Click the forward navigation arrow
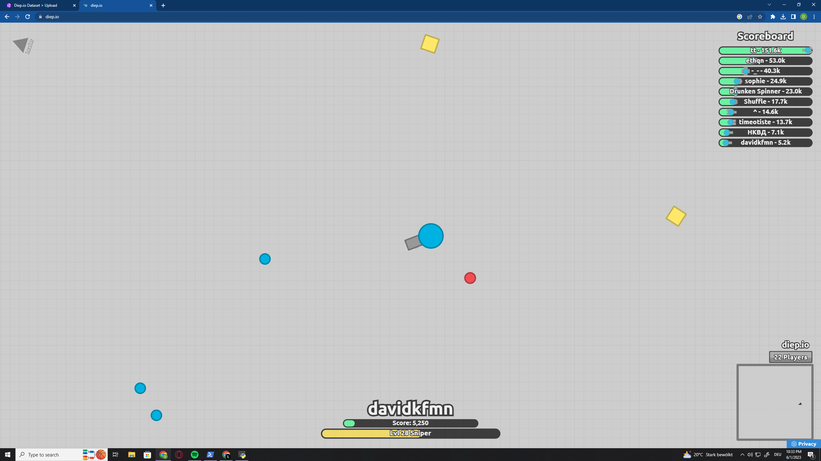The image size is (821, 461). pyautogui.click(x=18, y=16)
